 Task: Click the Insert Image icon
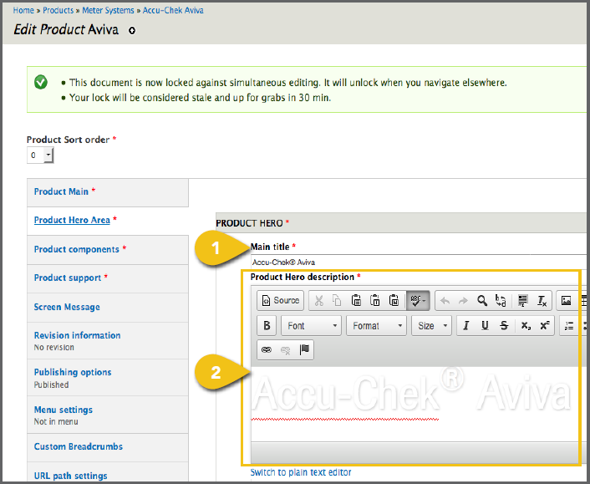click(566, 300)
